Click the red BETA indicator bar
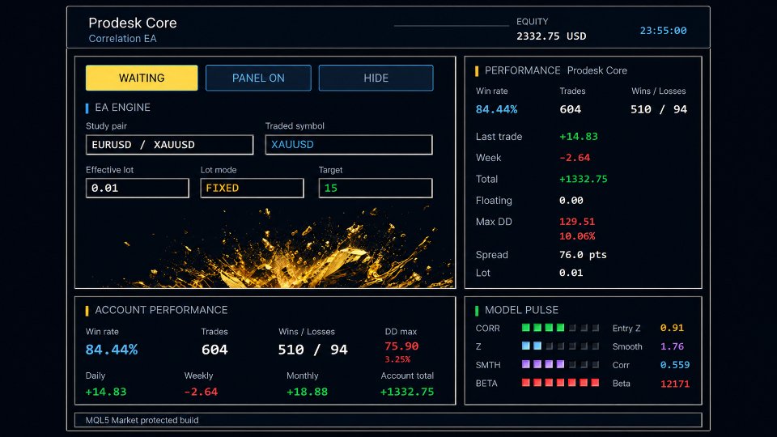777x437 pixels. tap(560, 383)
